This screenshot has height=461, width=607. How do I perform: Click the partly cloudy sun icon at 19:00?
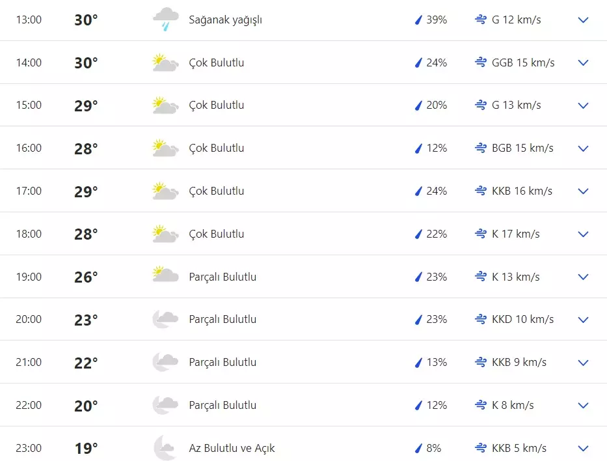click(x=165, y=276)
